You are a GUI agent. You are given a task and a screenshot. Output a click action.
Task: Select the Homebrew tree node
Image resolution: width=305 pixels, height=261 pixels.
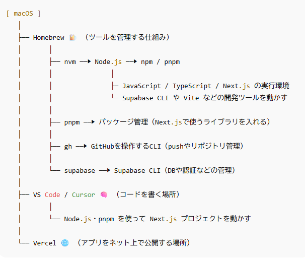tap(48, 37)
